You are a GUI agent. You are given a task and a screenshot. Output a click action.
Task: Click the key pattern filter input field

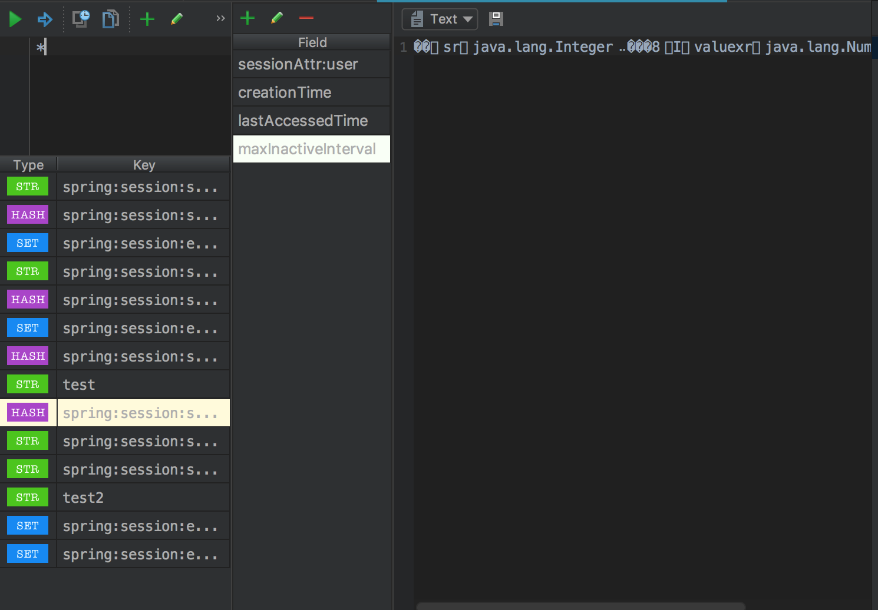pos(130,47)
